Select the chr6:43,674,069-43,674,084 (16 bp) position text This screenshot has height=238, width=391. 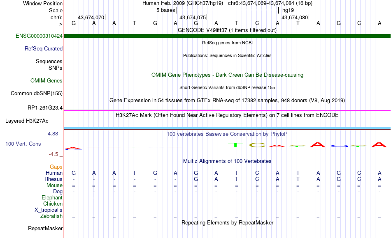click(270, 3)
